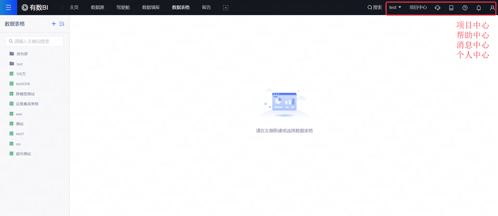Open help center question mark icon
The width and height of the screenshot is (498, 216).
(x=465, y=8)
